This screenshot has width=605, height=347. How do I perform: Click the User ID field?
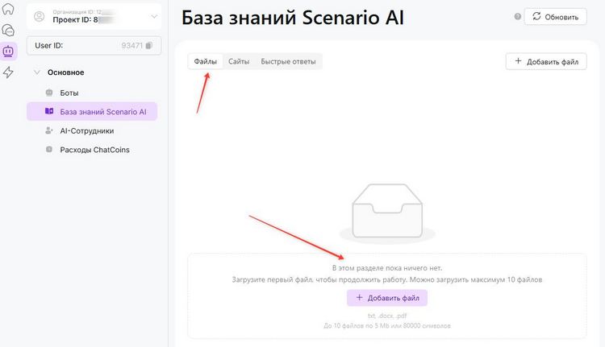coord(94,45)
